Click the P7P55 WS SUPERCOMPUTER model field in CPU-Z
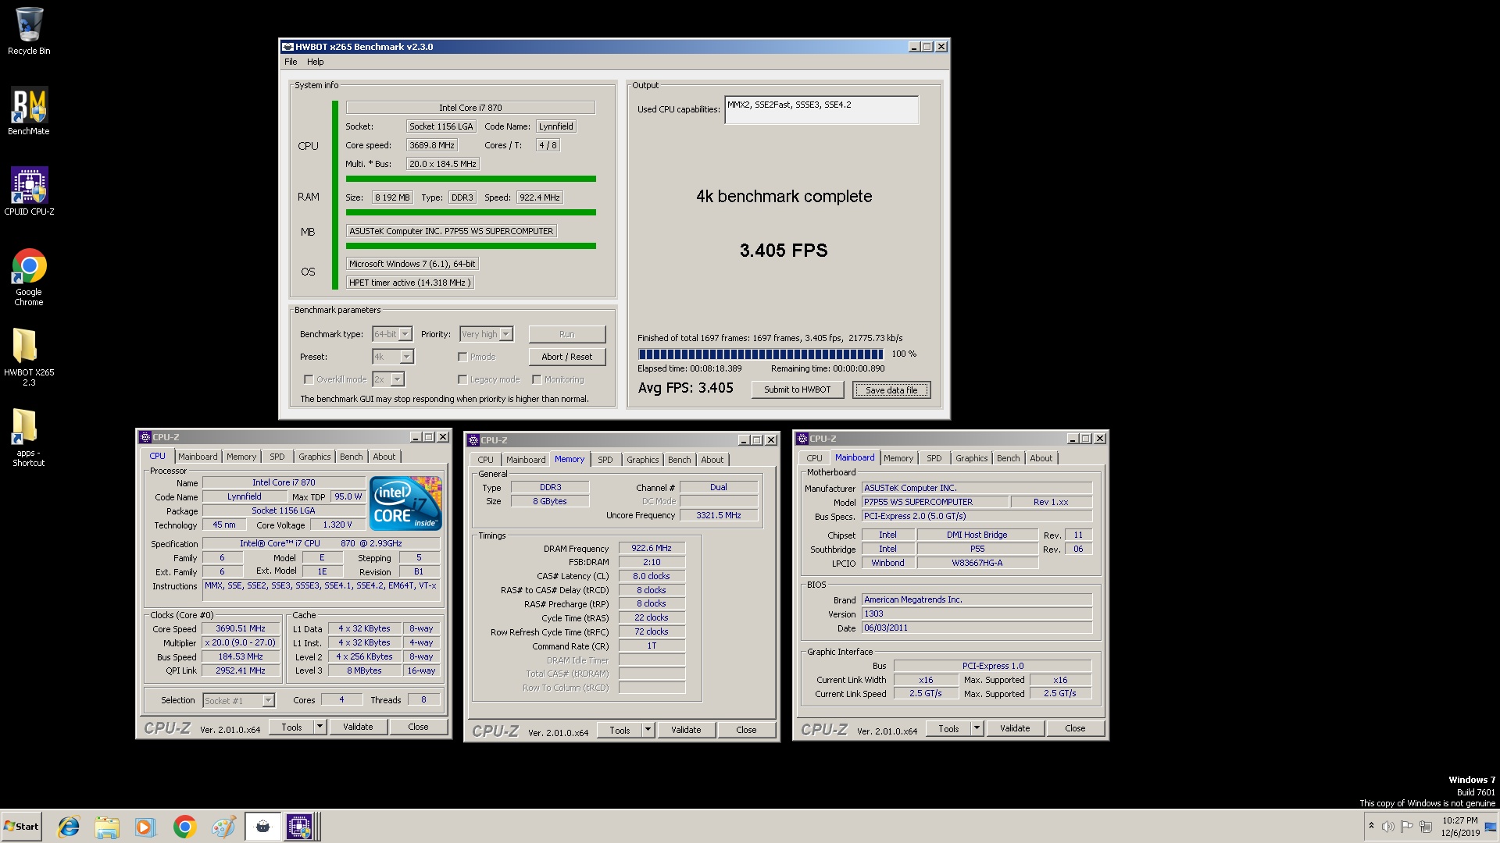1500x843 pixels. point(935,502)
